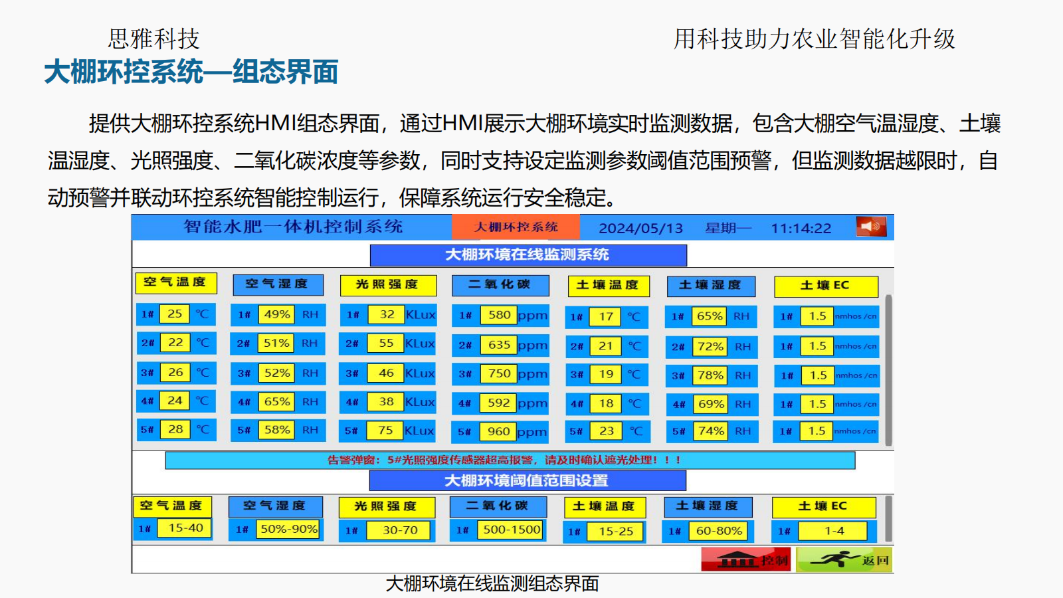
Task: Click CO2 5# value 960
Action: (x=499, y=431)
